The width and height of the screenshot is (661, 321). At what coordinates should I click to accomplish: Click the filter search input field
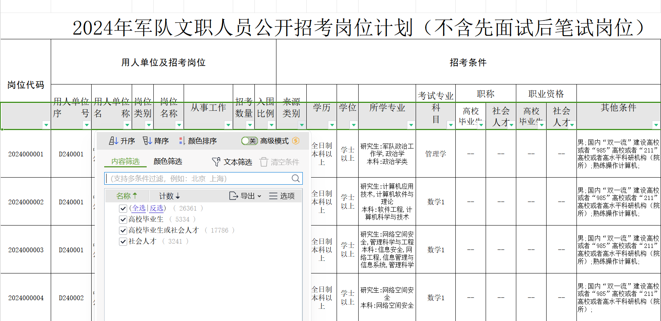tap(197, 178)
